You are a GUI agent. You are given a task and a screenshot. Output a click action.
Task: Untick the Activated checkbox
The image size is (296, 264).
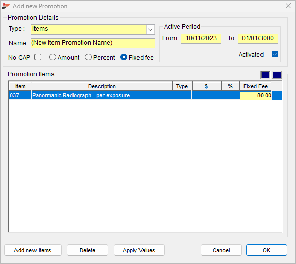[x=275, y=54]
